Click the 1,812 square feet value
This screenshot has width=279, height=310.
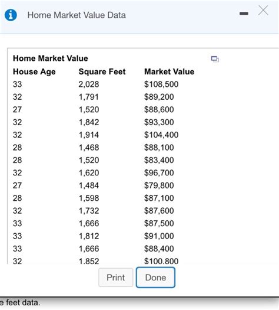pyautogui.click(x=89, y=236)
